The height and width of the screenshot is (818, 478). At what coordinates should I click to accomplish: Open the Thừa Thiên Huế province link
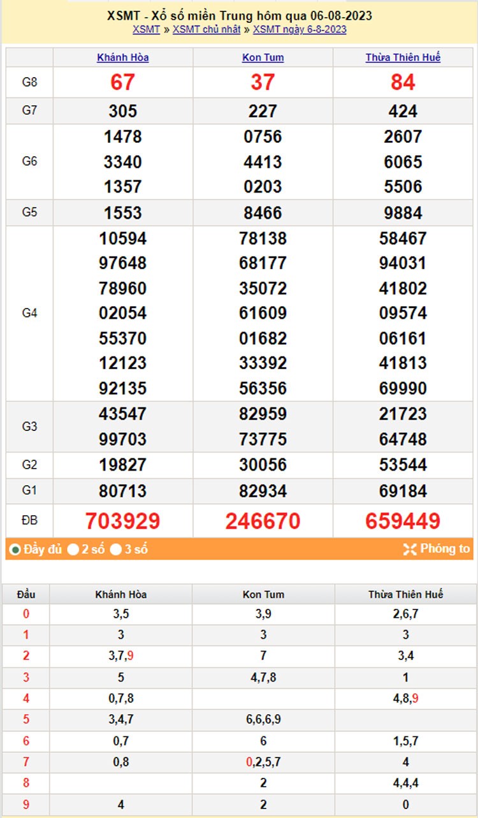[403, 57]
